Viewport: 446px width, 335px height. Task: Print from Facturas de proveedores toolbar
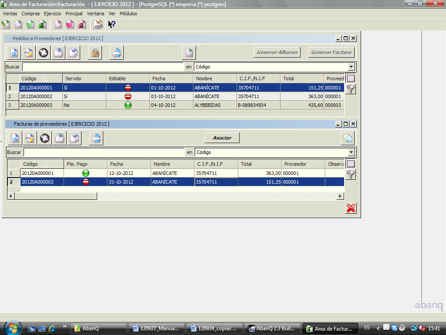tap(96, 138)
